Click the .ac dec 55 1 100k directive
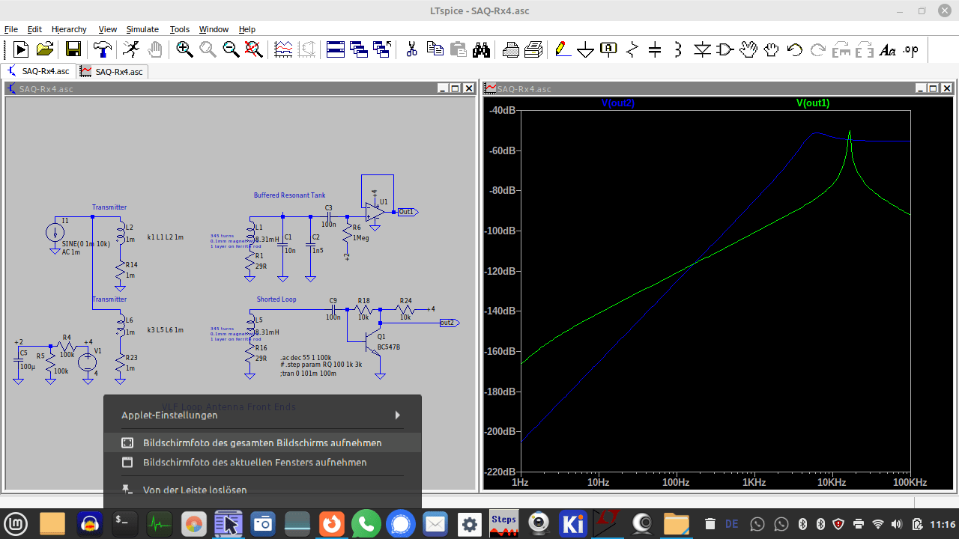Screen dimensions: 959x539 pyautogui.click(x=306, y=358)
